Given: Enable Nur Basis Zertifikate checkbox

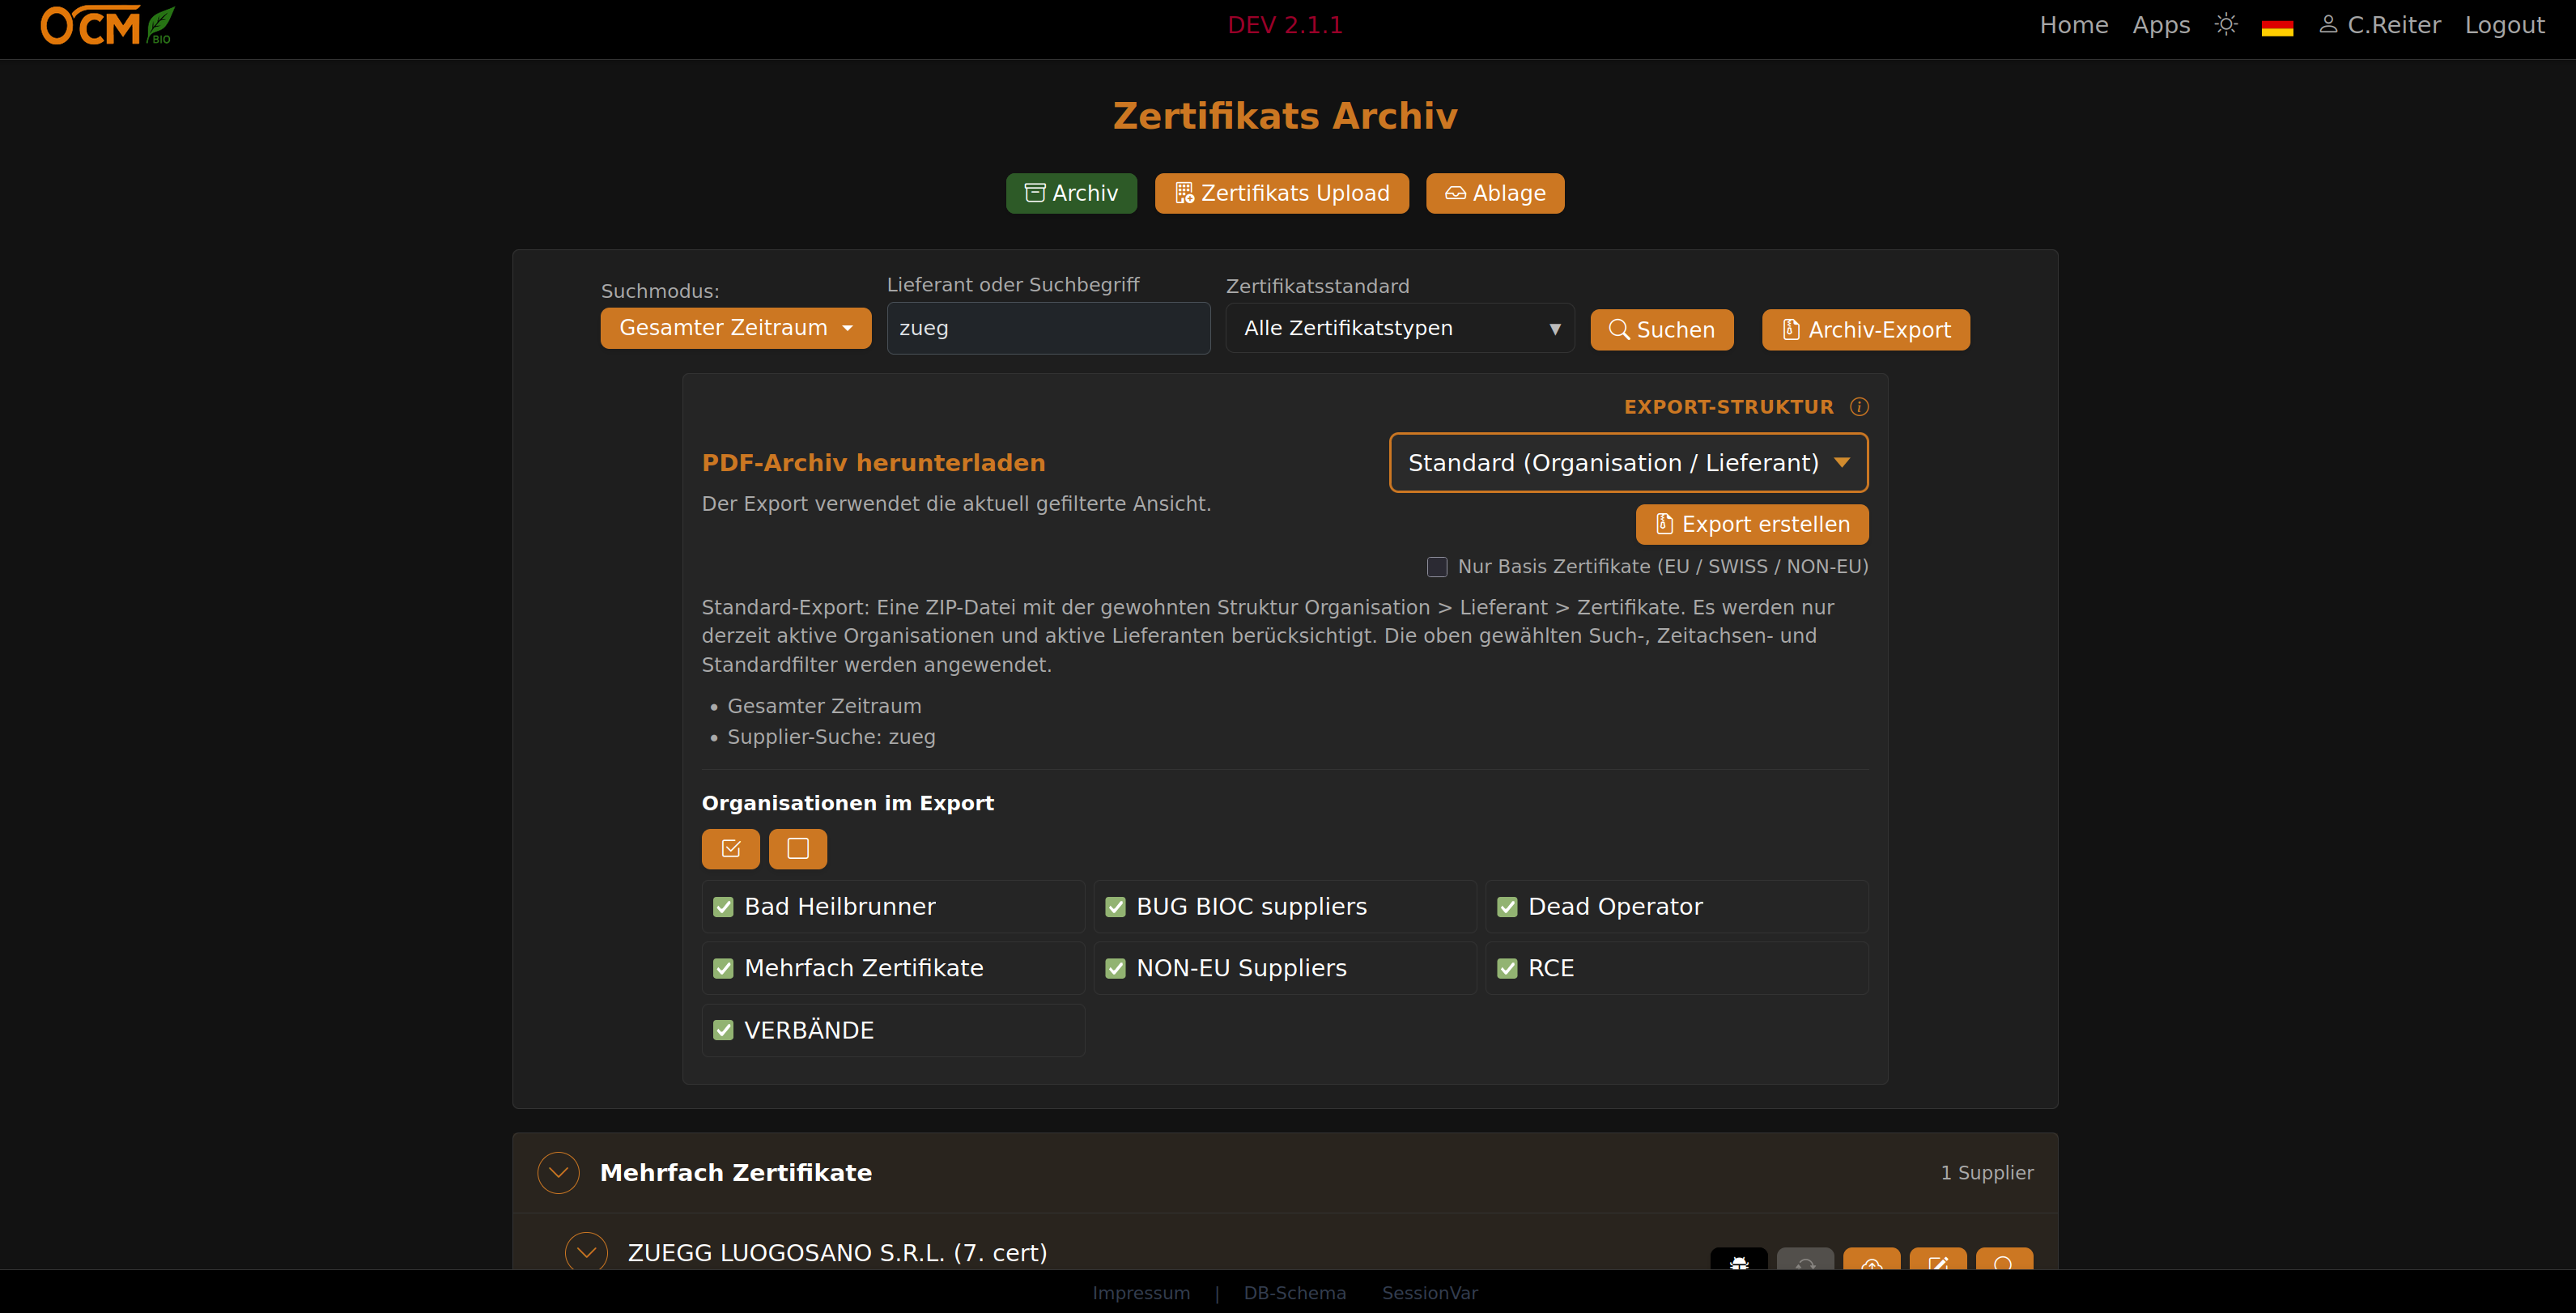Looking at the screenshot, I should click(1437, 567).
